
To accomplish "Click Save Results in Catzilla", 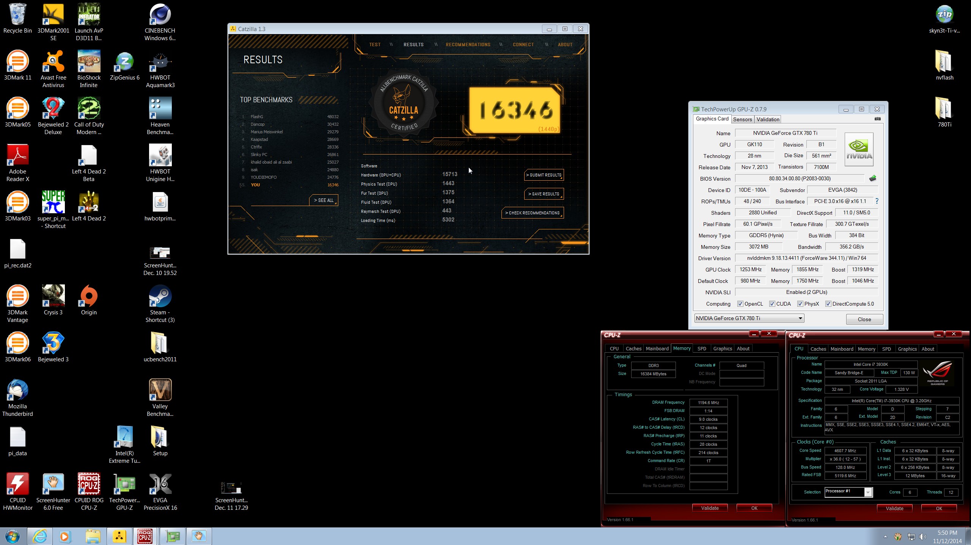I will pyautogui.click(x=544, y=194).
